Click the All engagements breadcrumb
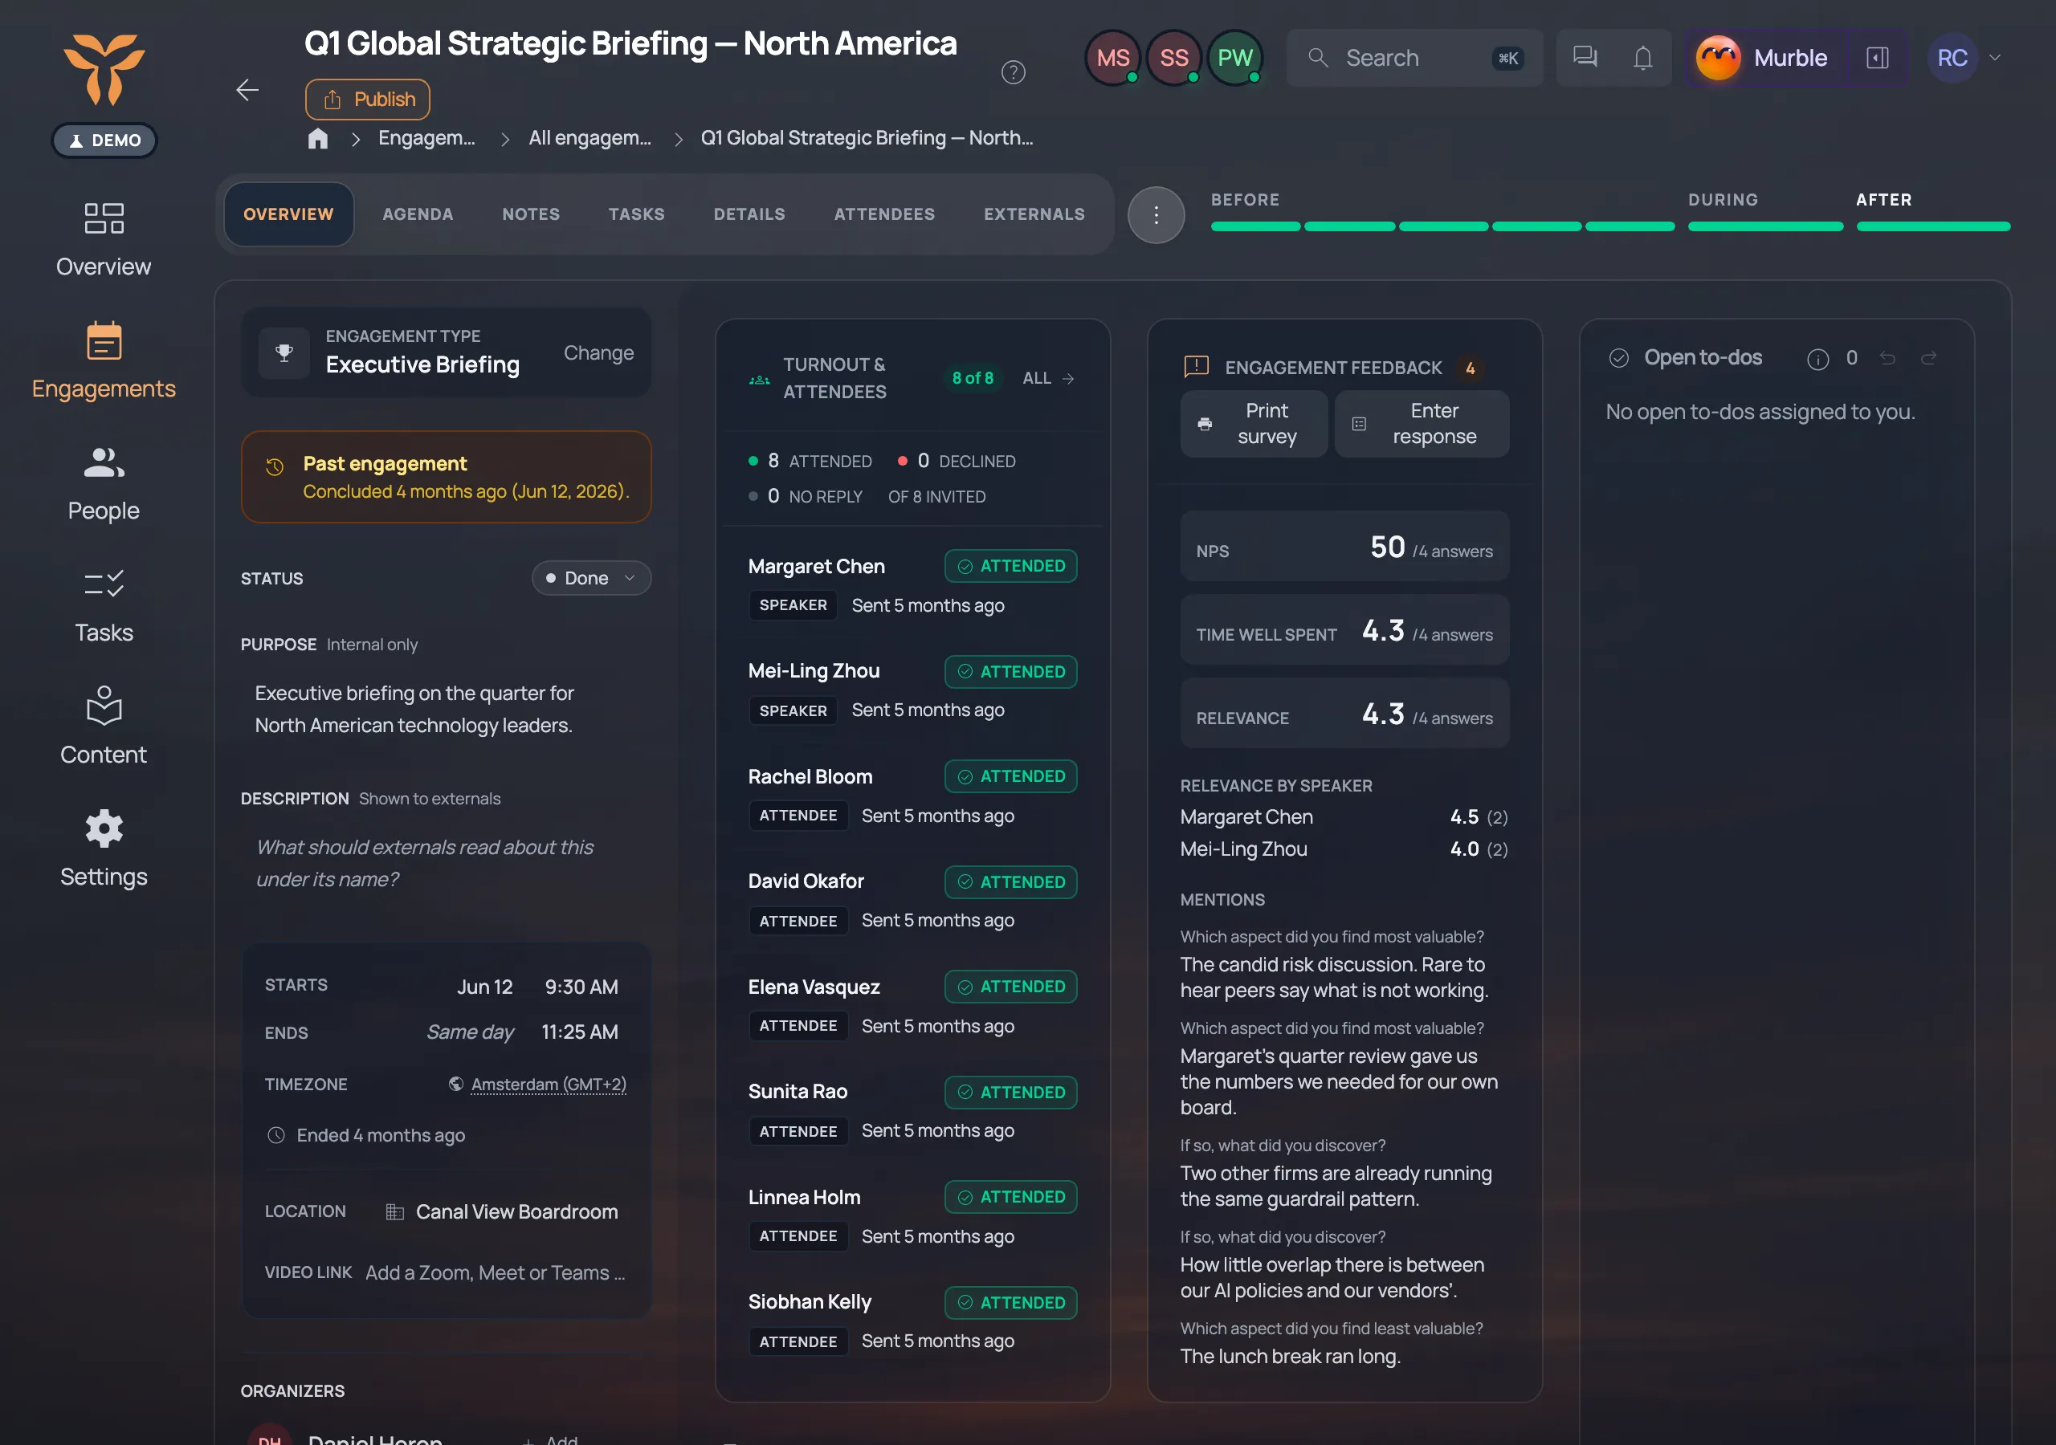 [590, 138]
